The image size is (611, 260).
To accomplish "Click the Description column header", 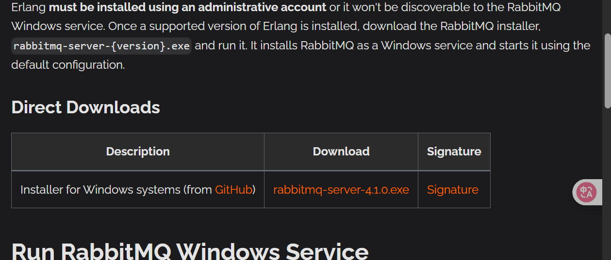I will click(x=138, y=152).
